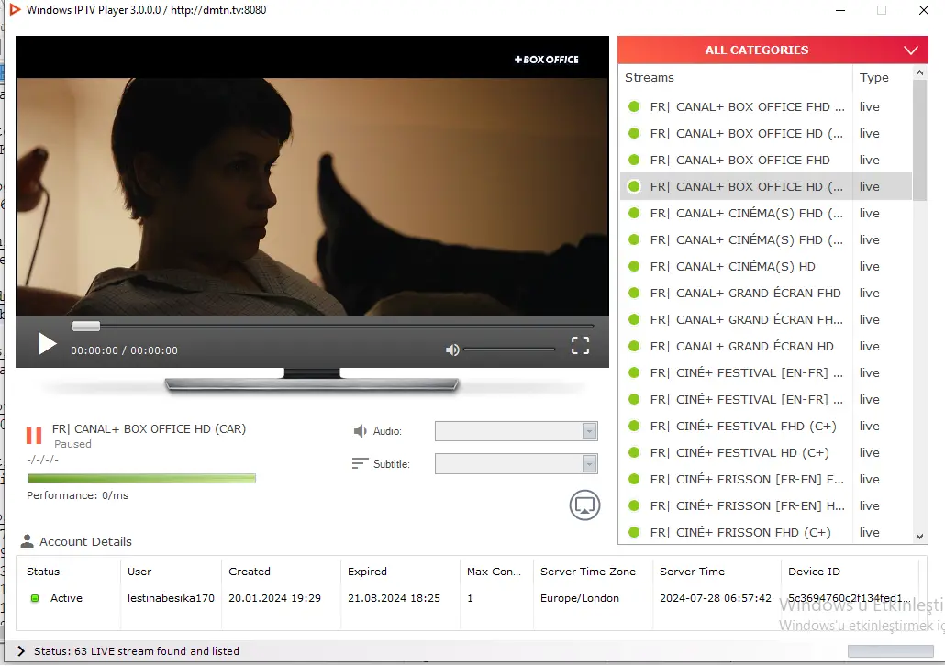Click the 'Performance: 0/ms' label

pos(77,495)
